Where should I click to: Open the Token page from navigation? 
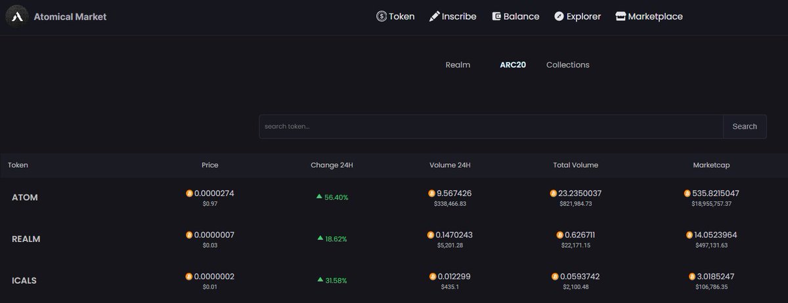[x=395, y=16]
